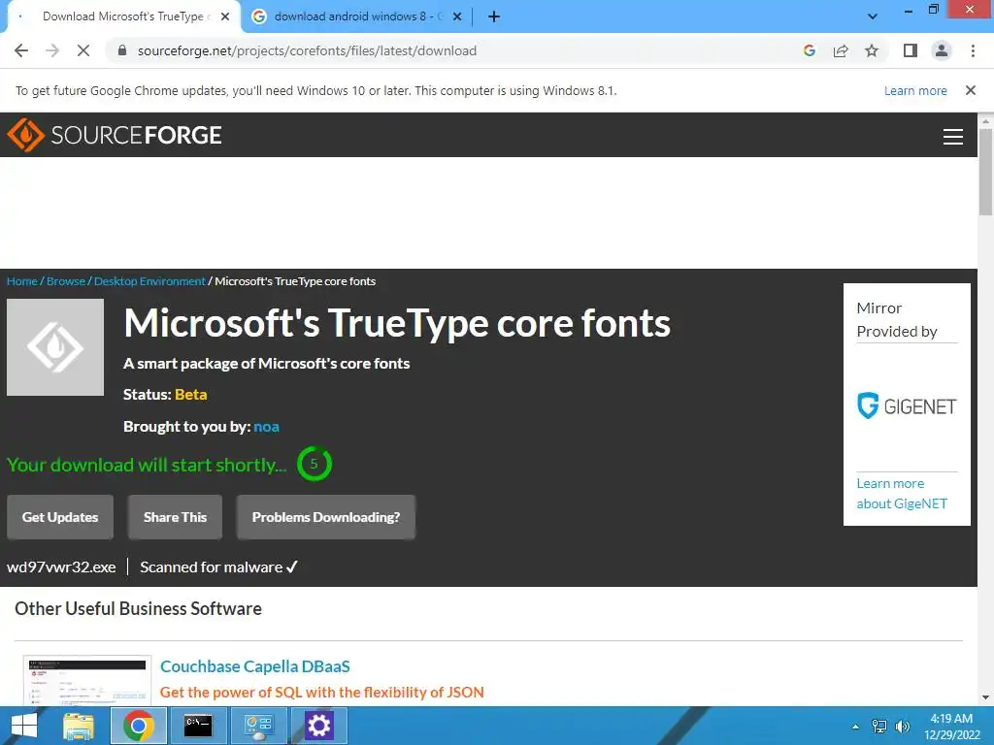This screenshot has width=994, height=745.
Task: Open the SourceForge hamburger menu
Action: (953, 136)
